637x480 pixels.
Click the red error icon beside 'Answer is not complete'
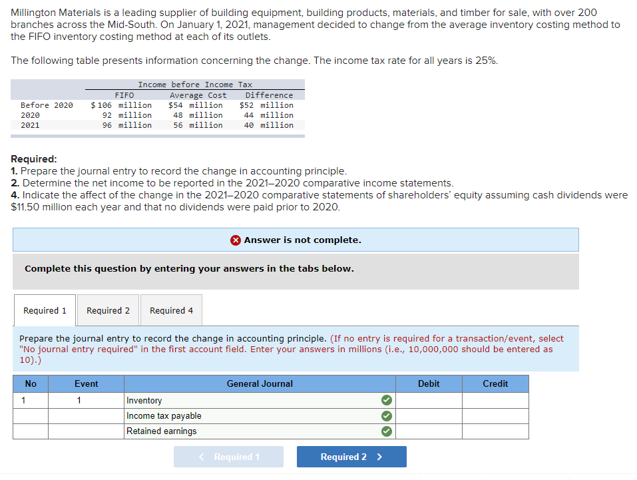pos(235,240)
